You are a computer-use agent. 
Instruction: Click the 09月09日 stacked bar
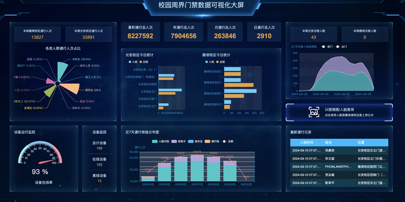pos(230,171)
